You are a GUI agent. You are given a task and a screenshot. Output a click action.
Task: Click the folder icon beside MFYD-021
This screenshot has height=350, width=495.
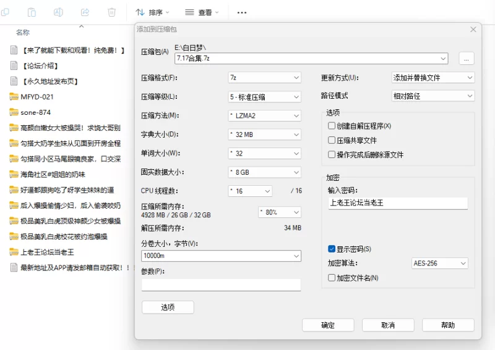[x=14, y=96]
